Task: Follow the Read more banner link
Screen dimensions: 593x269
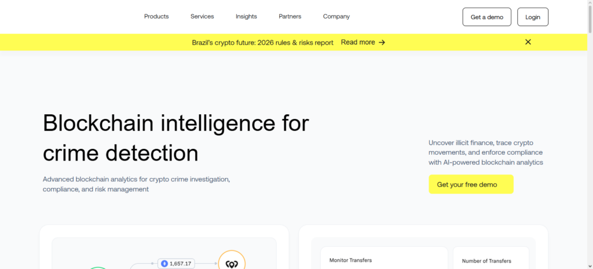Action: tap(358, 42)
